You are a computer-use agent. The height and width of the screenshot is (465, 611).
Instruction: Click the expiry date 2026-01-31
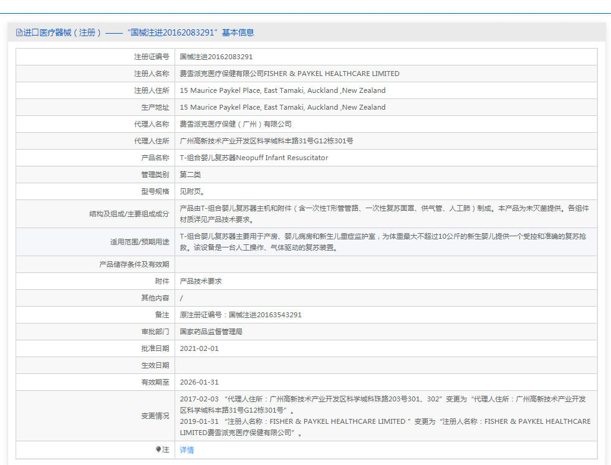(200, 382)
